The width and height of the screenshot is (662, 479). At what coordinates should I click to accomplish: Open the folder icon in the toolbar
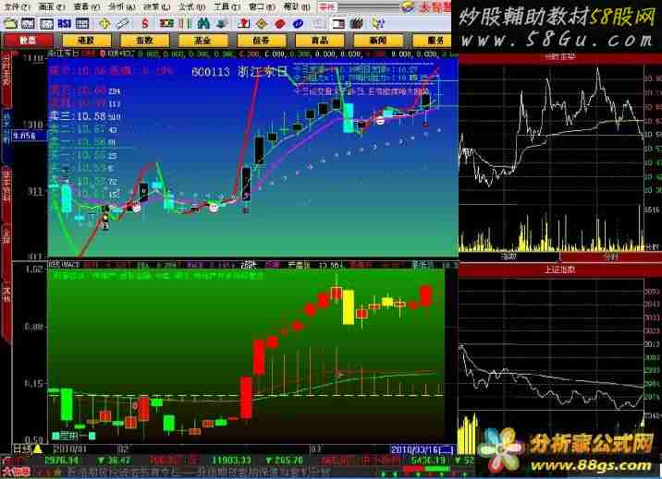pos(10,24)
